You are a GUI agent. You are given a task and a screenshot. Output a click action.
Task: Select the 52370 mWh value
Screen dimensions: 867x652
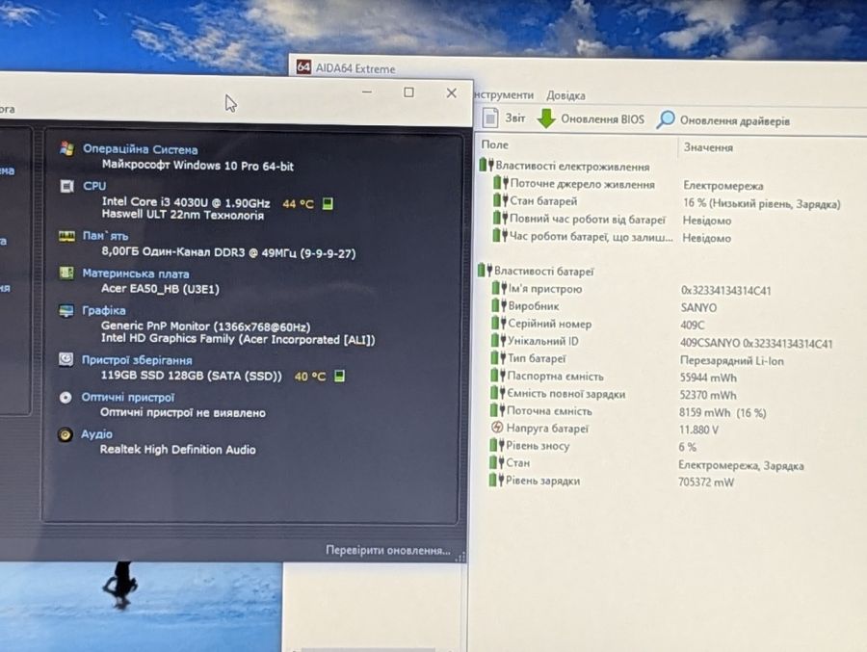[708, 395]
